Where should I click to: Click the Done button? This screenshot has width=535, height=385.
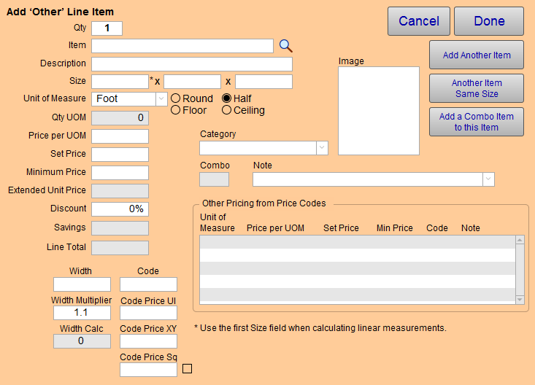tap(489, 21)
